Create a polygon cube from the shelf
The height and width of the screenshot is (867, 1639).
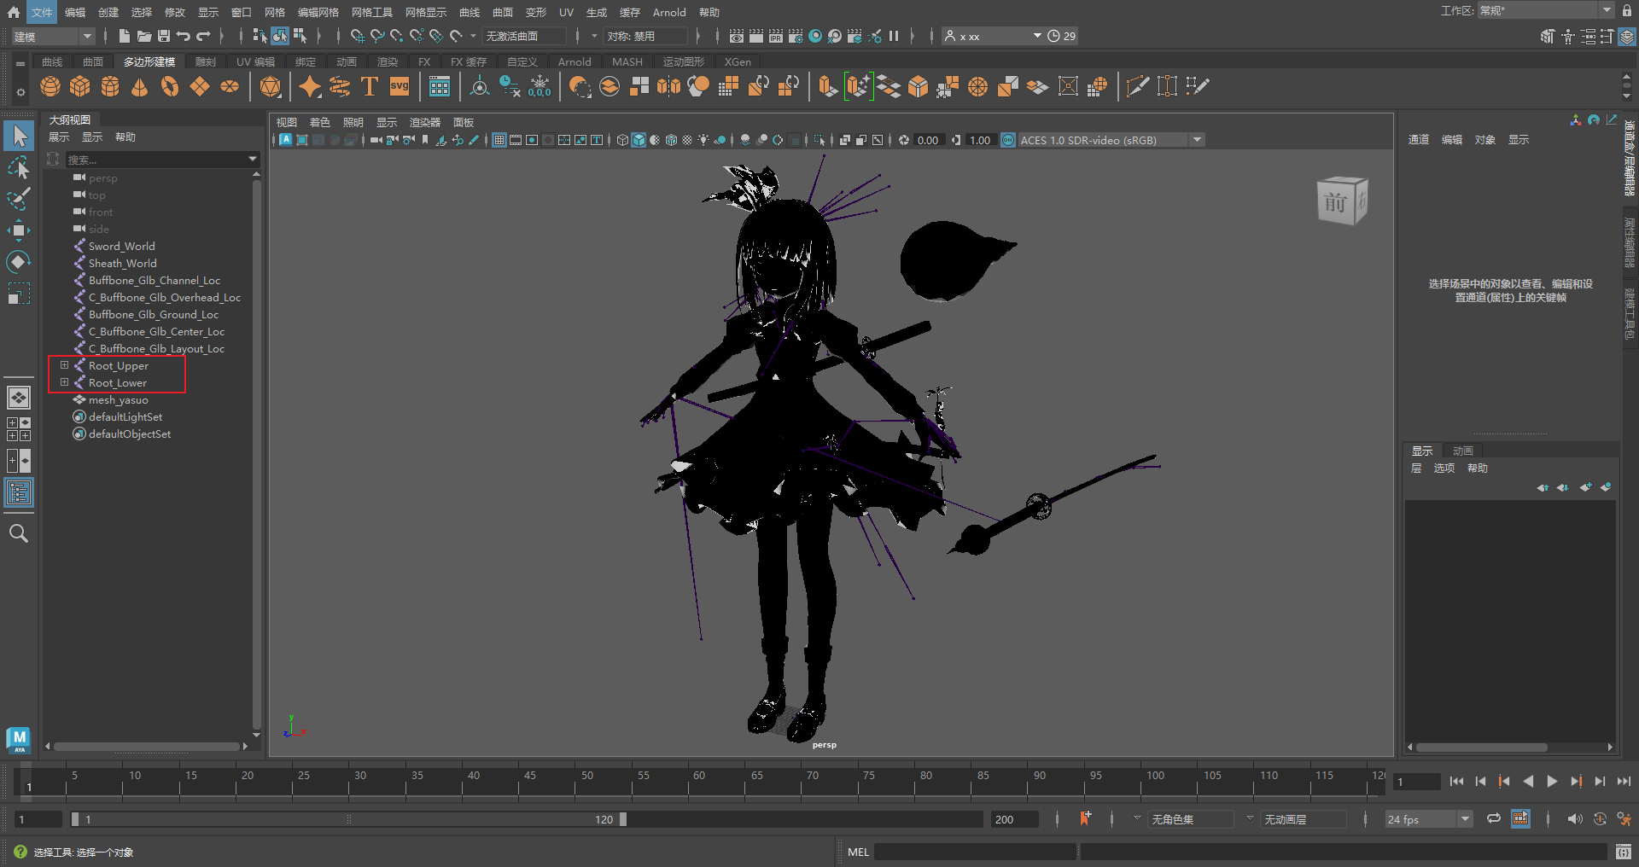tap(80, 86)
